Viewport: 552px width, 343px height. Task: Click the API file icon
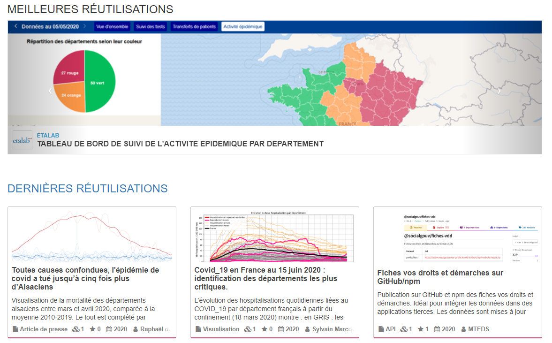click(x=381, y=329)
